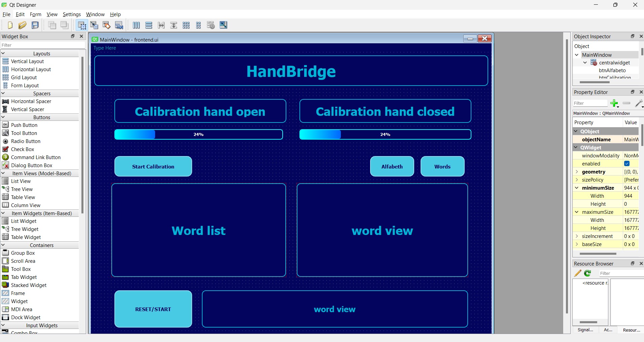The height and width of the screenshot is (342, 644).
Task: Collapse Item Views (Model-Based) category
Action: pyautogui.click(x=3, y=173)
